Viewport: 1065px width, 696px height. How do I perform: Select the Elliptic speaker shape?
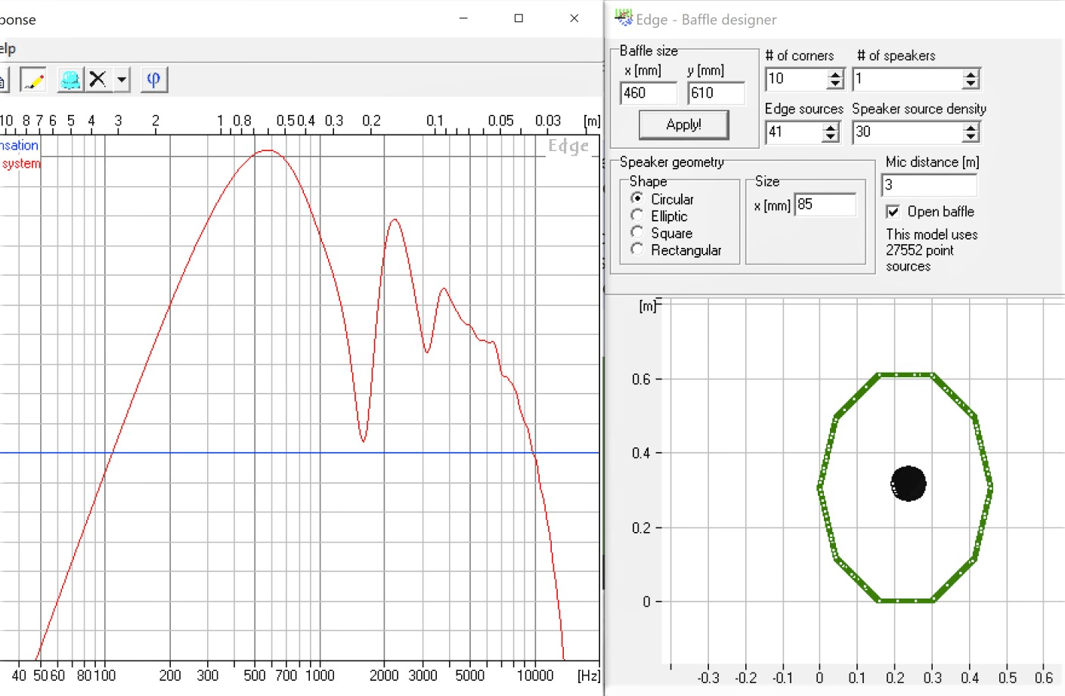pyautogui.click(x=637, y=215)
